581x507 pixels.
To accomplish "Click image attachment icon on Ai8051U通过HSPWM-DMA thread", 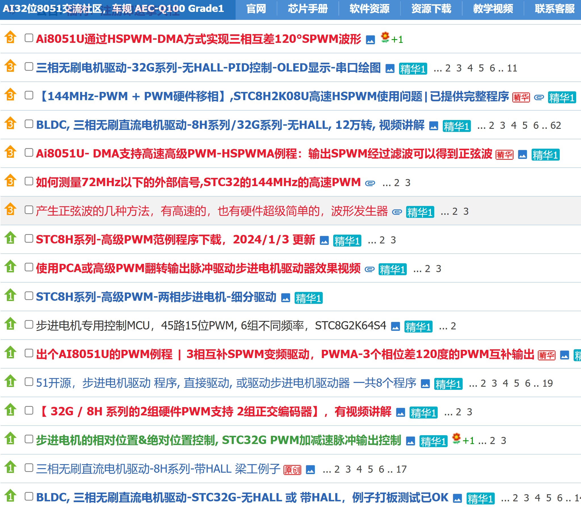I will (x=370, y=40).
